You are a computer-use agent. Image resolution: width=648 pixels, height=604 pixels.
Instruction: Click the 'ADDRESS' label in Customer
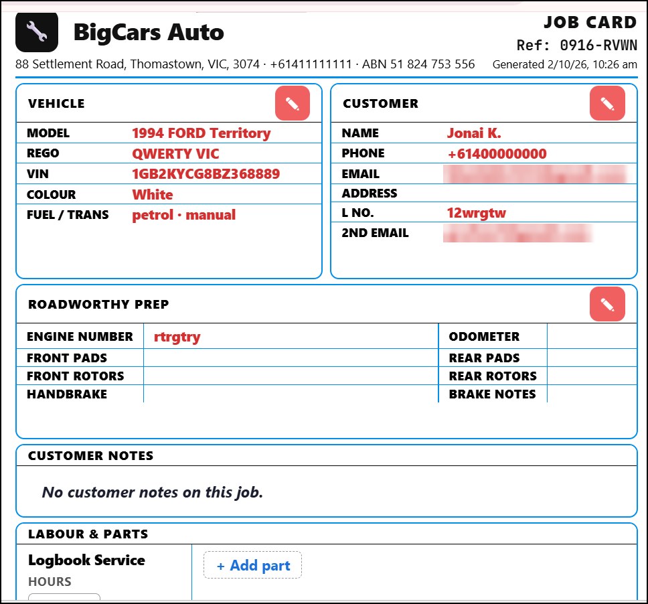tap(369, 194)
